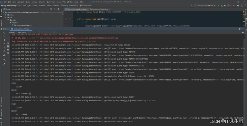Image resolution: width=247 pixels, height=126 pixels.
Task: Collapse the src folder
Action: tap(6, 18)
